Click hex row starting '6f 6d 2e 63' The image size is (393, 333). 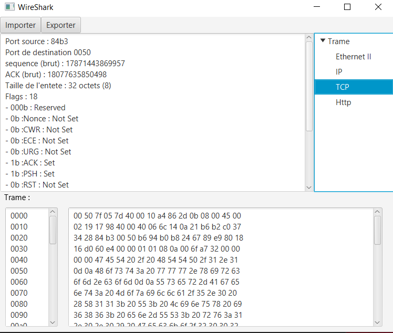157,282
